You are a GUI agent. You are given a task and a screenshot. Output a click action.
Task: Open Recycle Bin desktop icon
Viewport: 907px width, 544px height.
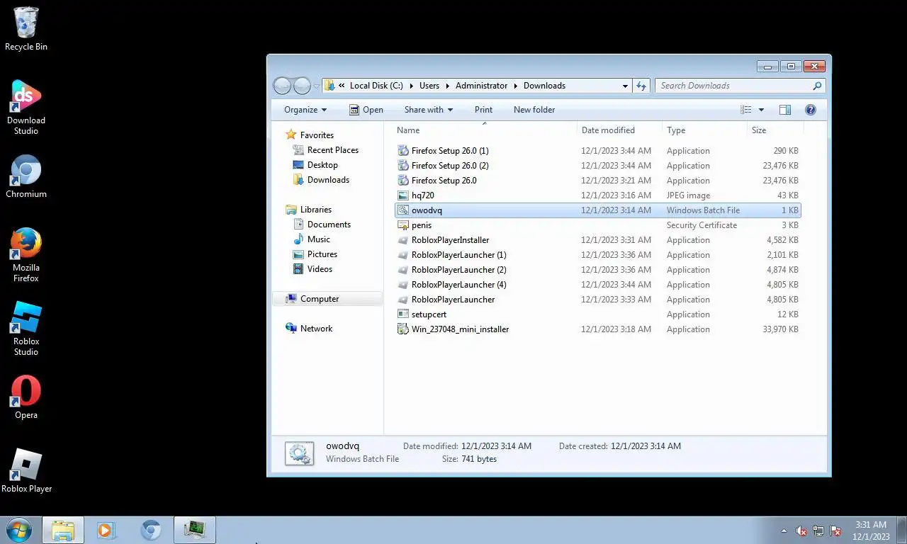(x=26, y=29)
